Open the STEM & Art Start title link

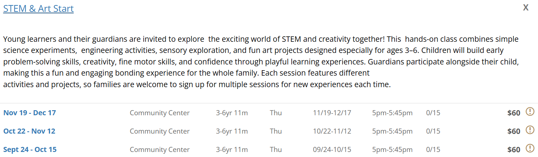[39, 9]
